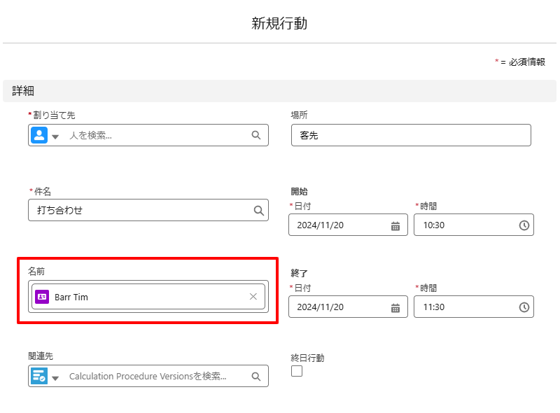Open the 関連先 object type dropdown arrow
This screenshot has width=560, height=413.
tap(55, 378)
